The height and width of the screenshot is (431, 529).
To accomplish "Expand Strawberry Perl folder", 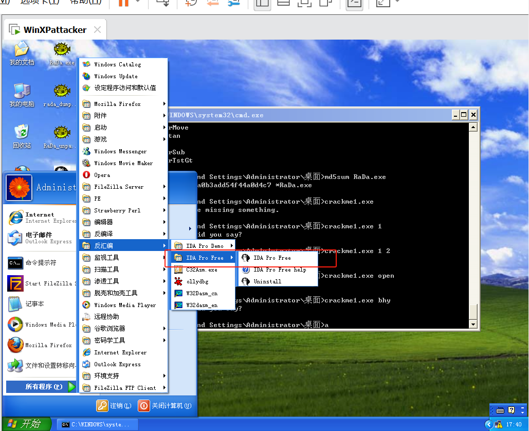I will pos(123,210).
